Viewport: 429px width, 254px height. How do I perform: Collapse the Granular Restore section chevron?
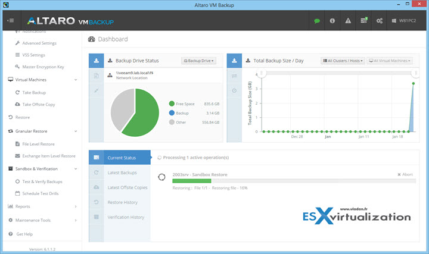(76, 131)
